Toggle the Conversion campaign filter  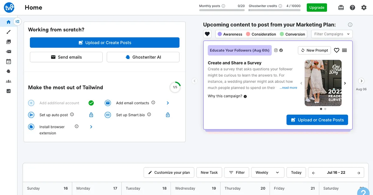tap(292, 34)
